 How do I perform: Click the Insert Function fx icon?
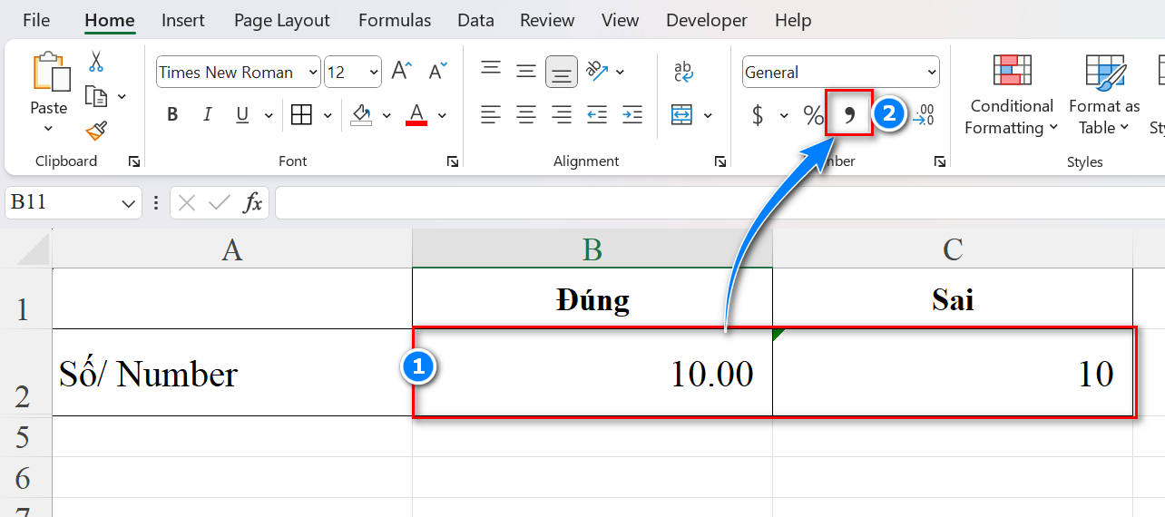click(252, 203)
